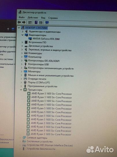117x157 pixels.
Task: Click the Порты (COM и LPT) port icon
Action: pos(25,82)
